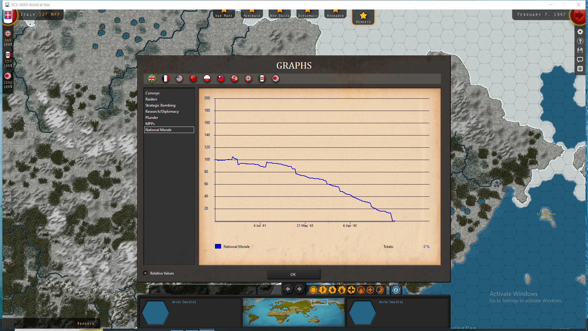588x331 pixels.
Task: Toggle the Relative Values radio button
Action: click(x=145, y=273)
